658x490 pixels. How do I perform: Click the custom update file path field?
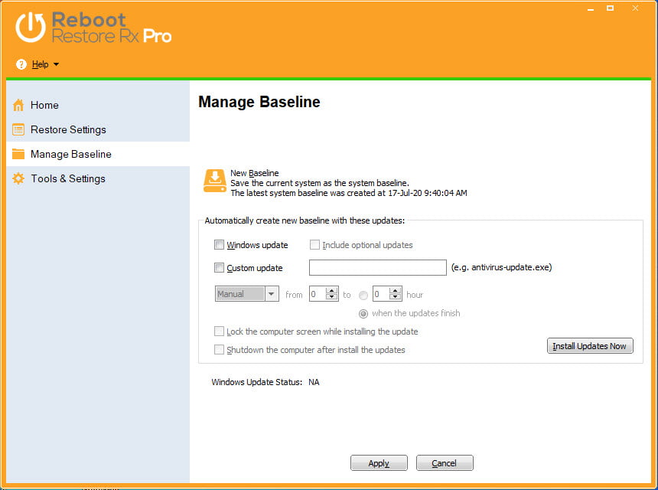click(378, 267)
